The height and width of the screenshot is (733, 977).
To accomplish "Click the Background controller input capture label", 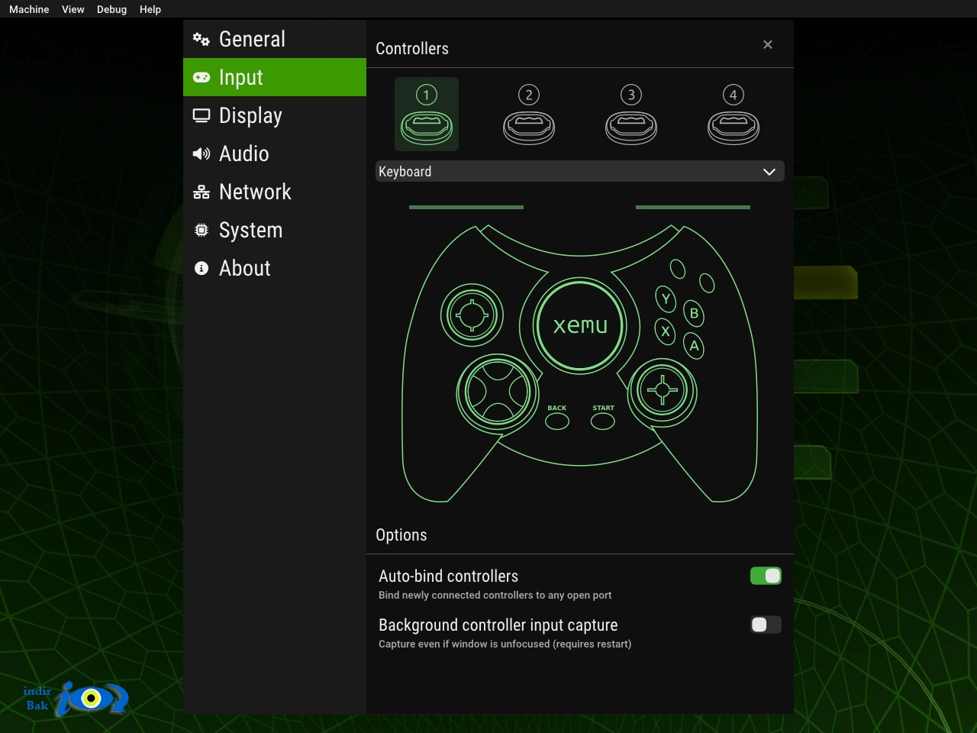I will (498, 625).
